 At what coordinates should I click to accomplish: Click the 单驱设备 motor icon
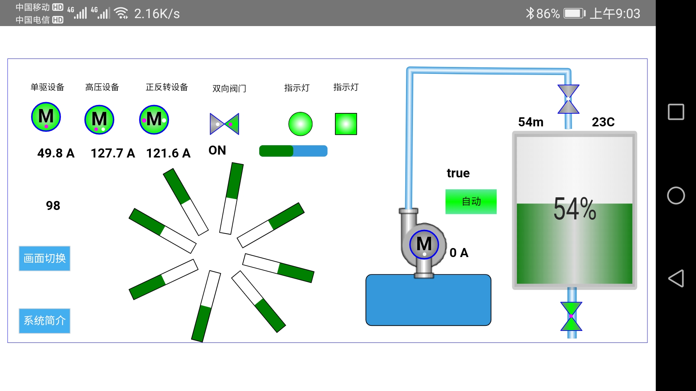click(46, 117)
